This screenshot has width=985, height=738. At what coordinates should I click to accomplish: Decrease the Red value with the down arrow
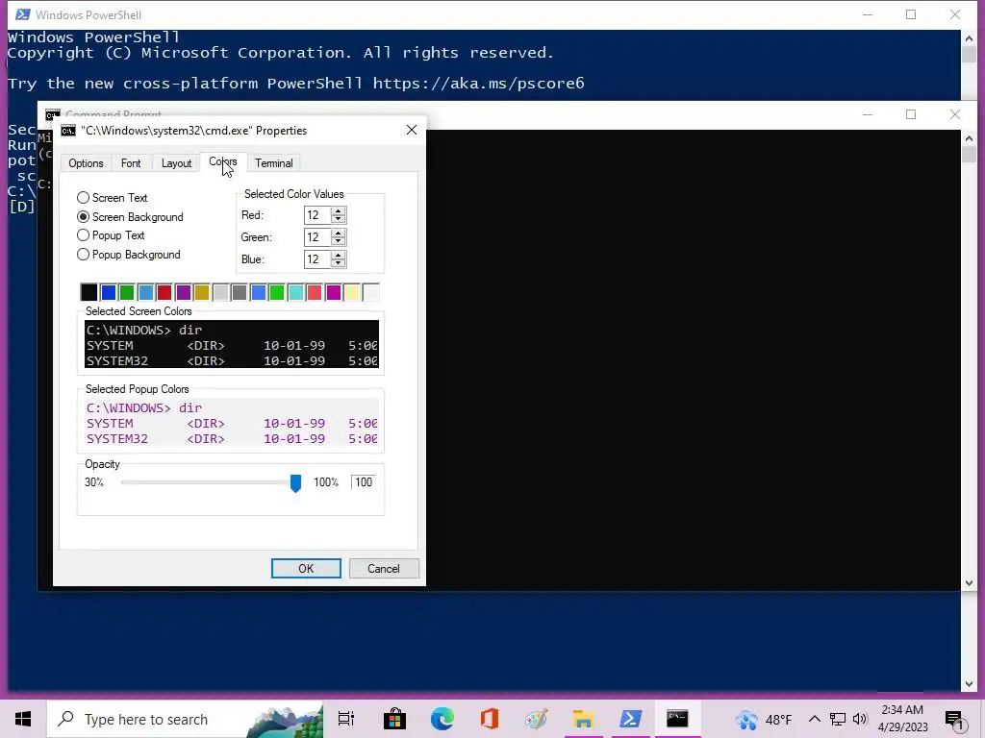point(338,220)
